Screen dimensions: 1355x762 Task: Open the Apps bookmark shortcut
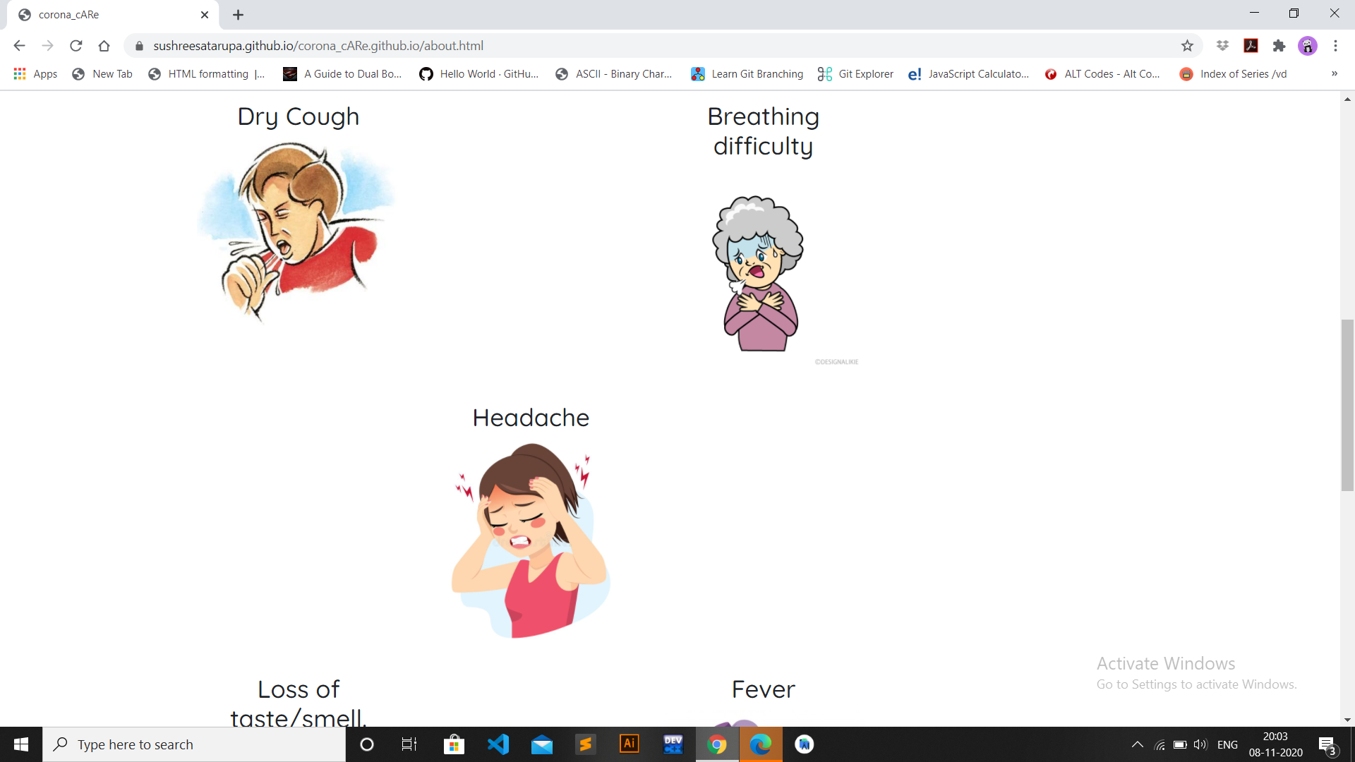click(35, 73)
